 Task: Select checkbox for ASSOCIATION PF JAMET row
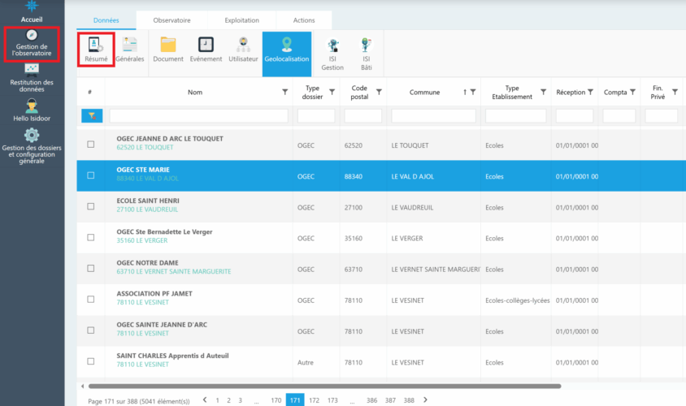(91, 299)
